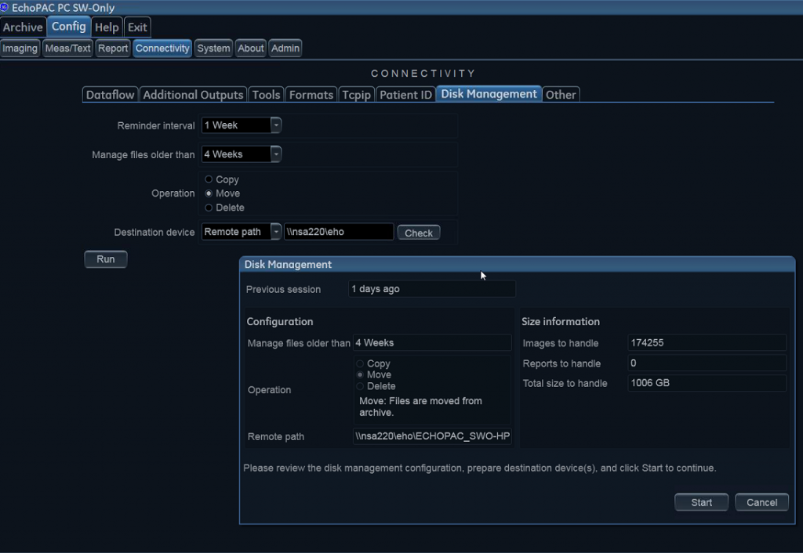Viewport: 803px width, 553px height.
Task: Click the dialog's Copy radio button
Action: pyautogui.click(x=360, y=363)
